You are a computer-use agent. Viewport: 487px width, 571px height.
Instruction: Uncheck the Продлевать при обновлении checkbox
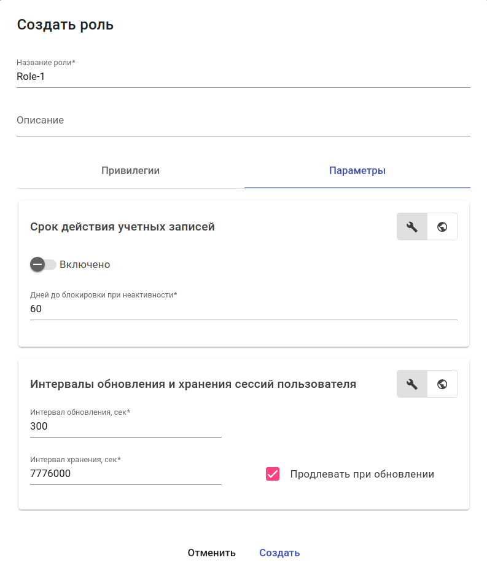click(x=273, y=474)
